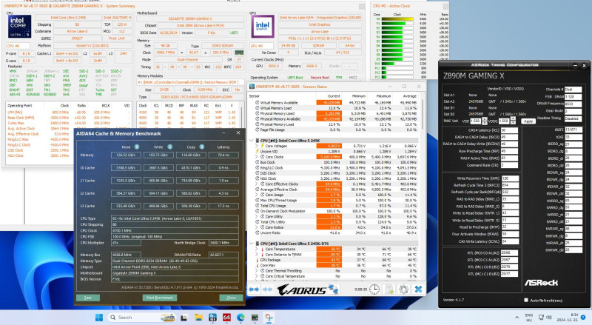Image resolution: width=592 pixels, height=325 pixels.
Task: Click the HWiNFO blue chart icon on taskbar
Action: point(212,318)
